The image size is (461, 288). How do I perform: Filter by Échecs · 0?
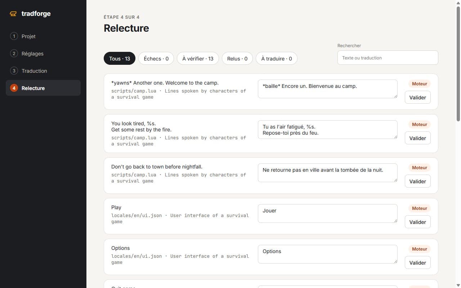[x=156, y=59]
